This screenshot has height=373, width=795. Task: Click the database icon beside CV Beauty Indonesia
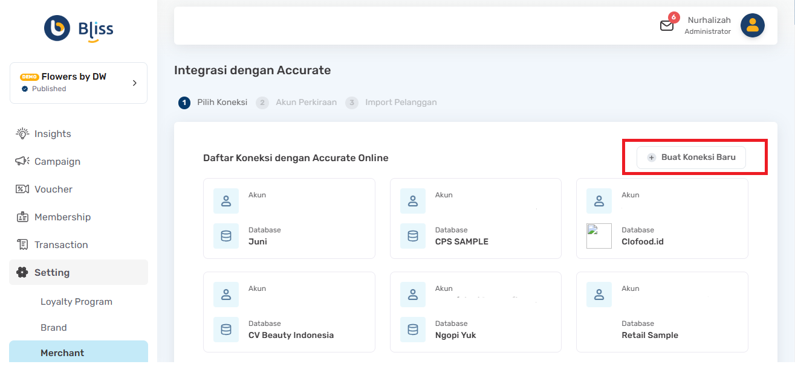point(226,330)
